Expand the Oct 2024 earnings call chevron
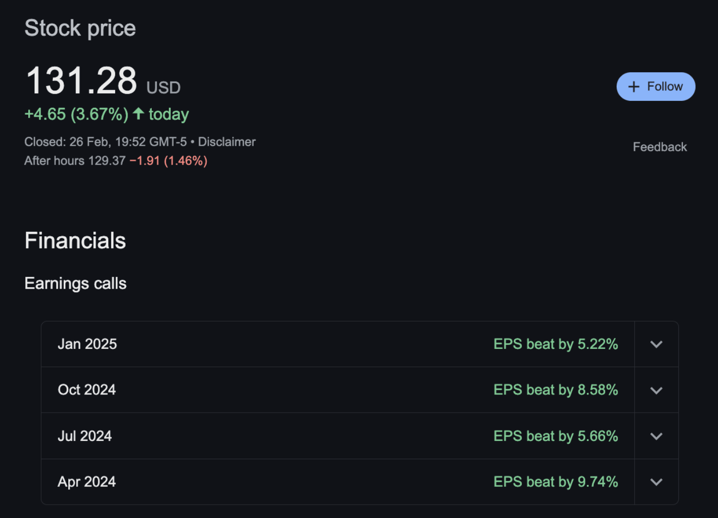 656,390
